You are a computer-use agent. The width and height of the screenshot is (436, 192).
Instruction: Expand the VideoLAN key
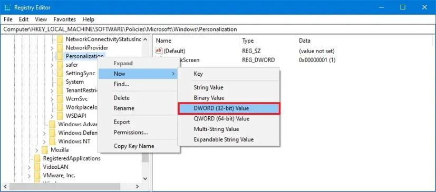click(30, 167)
